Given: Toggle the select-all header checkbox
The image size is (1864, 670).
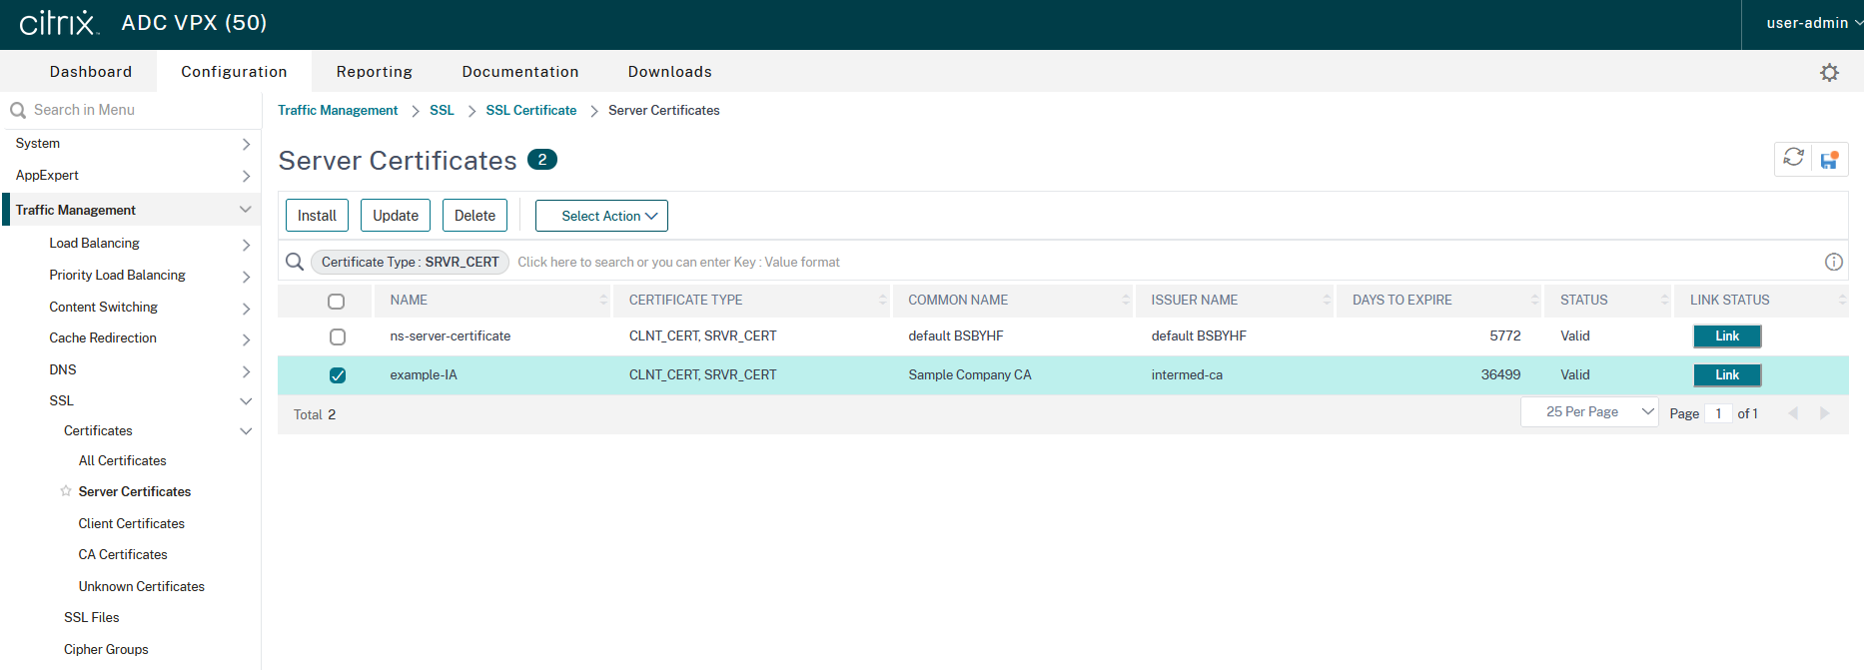Looking at the screenshot, I should click(x=337, y=301).
